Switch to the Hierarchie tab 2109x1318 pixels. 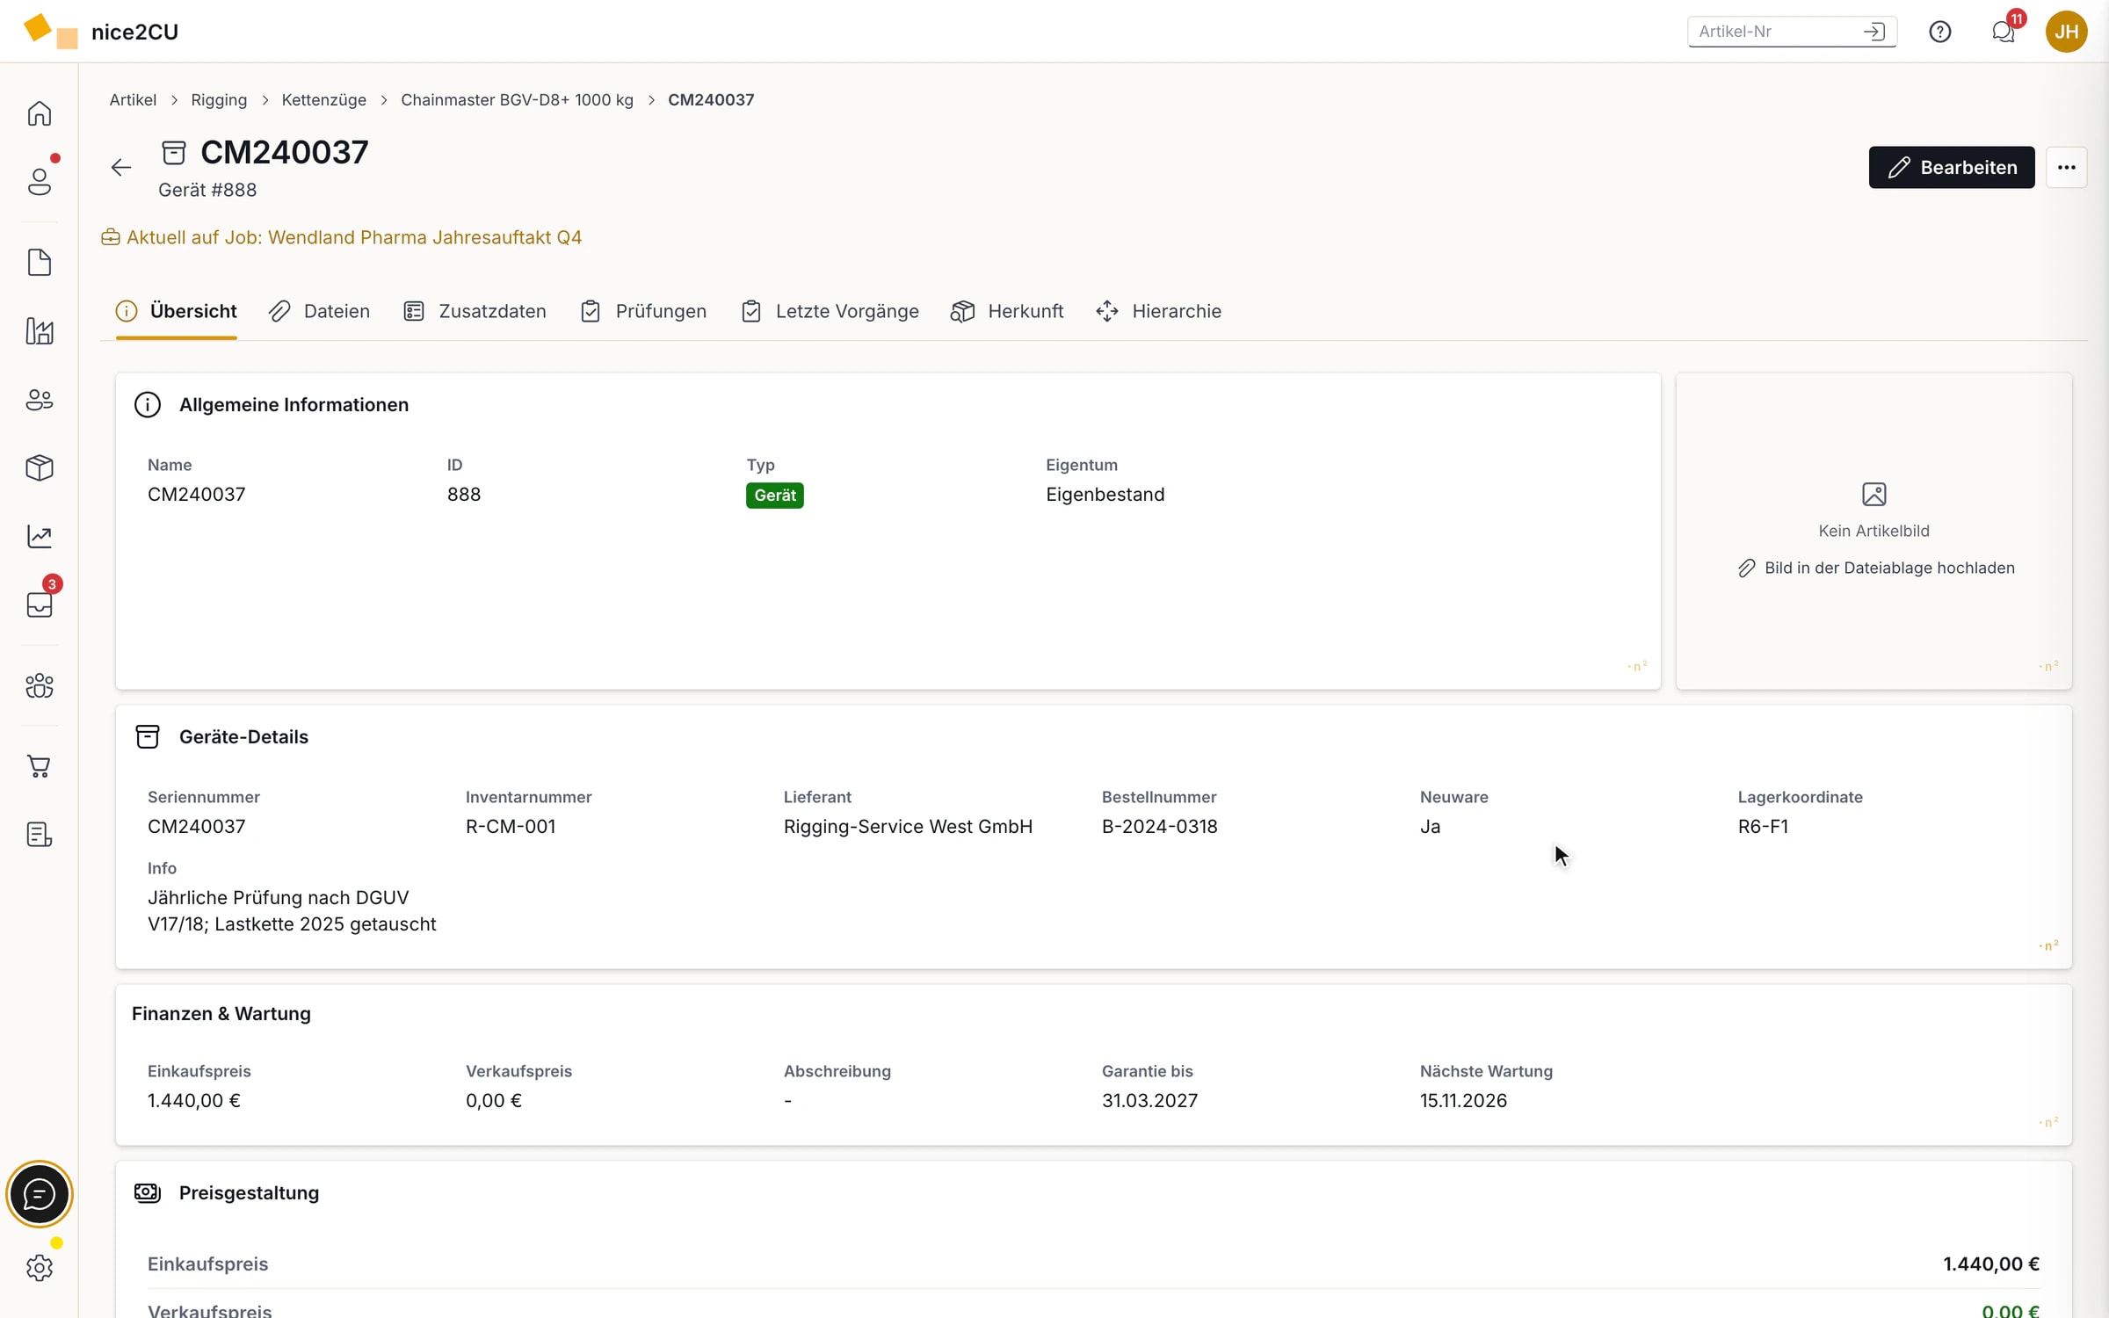1159,311
